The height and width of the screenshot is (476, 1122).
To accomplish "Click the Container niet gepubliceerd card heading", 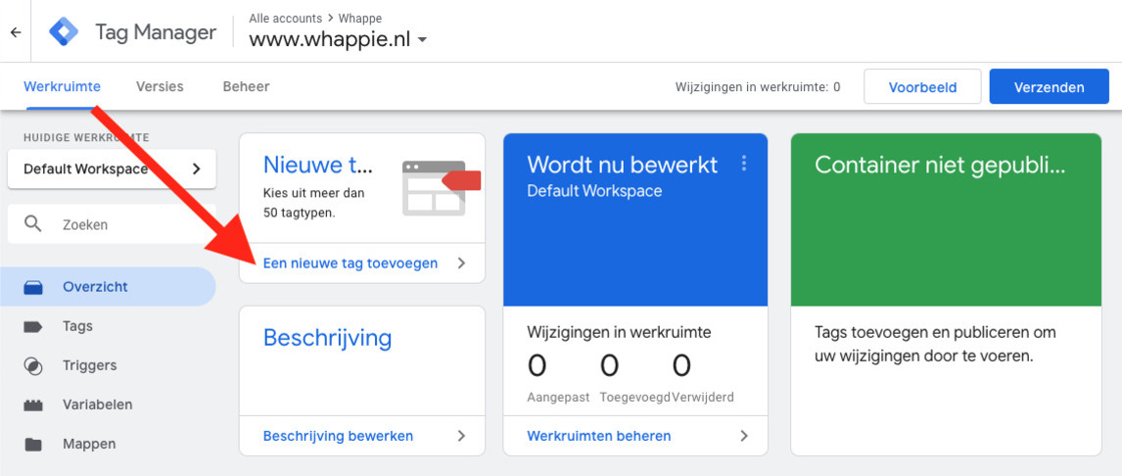I will click(940, 166).
